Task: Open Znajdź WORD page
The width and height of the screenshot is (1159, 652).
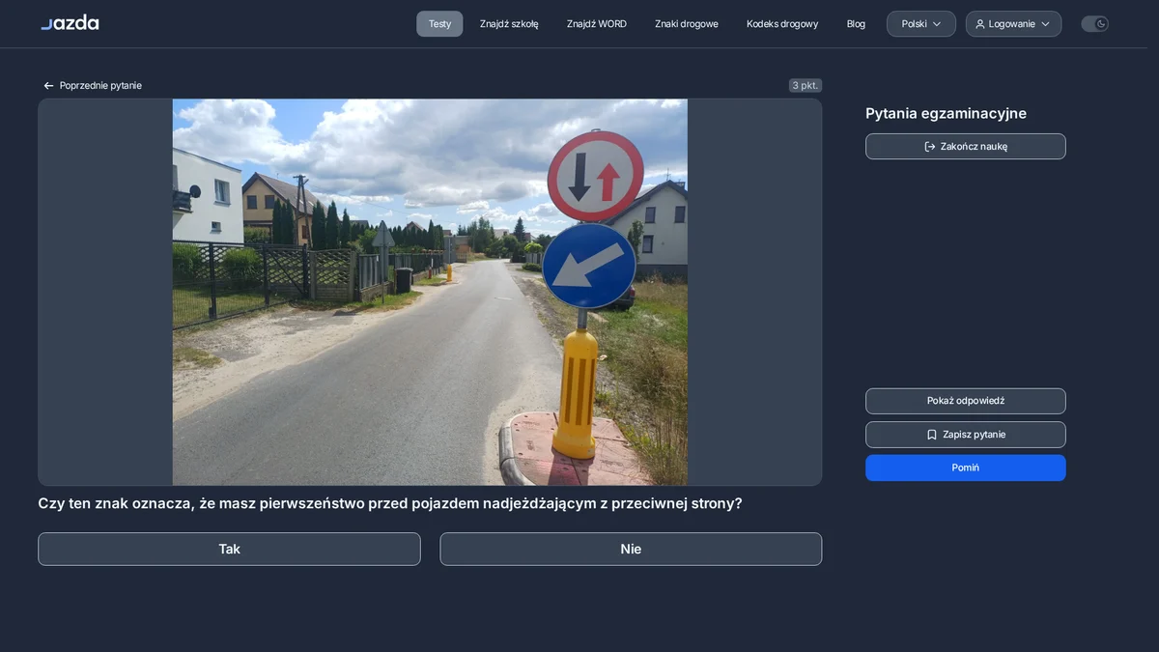Action: coord(597,24)
